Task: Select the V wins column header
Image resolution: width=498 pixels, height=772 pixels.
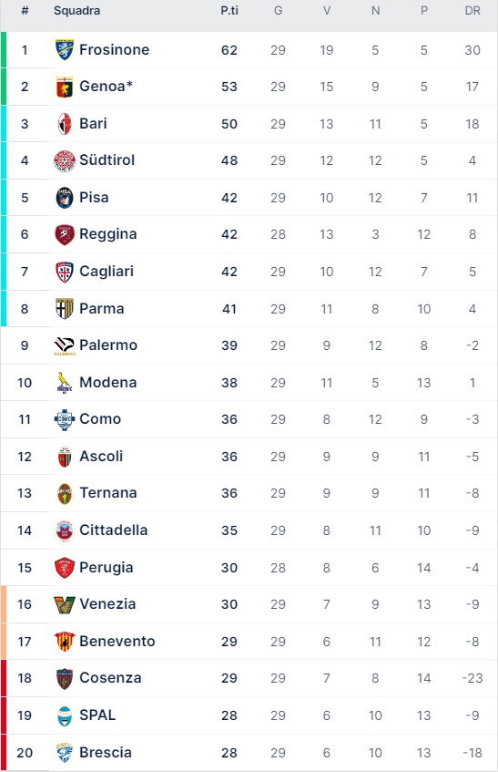Action: (x=327, y=10)
